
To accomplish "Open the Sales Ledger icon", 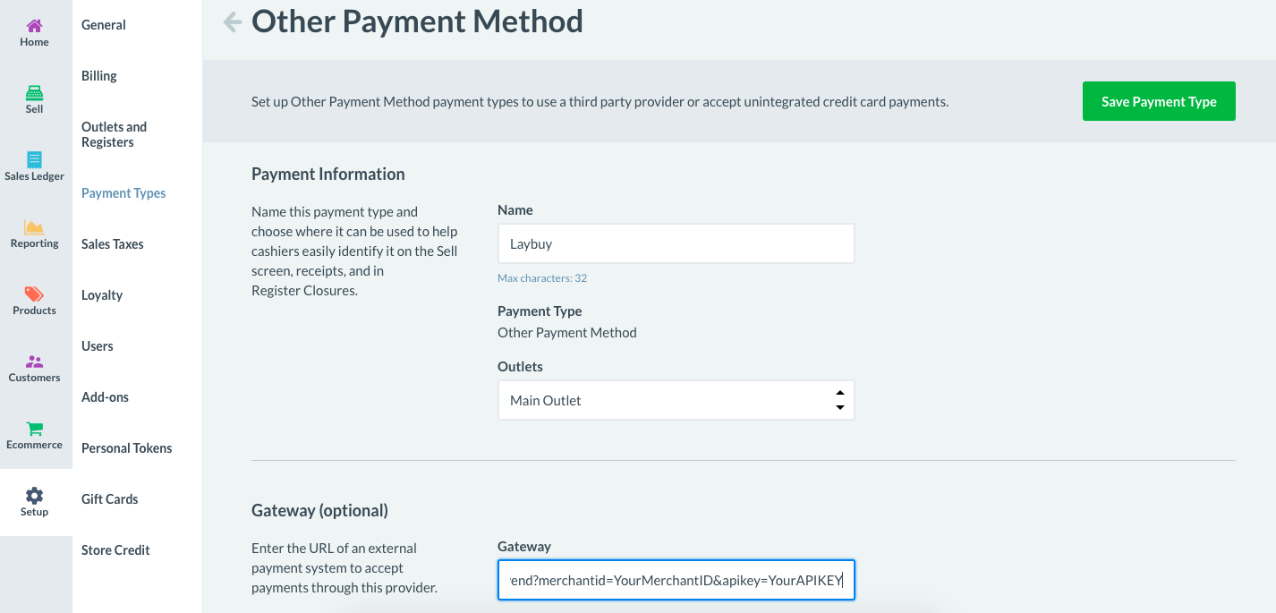I will 34,160.
